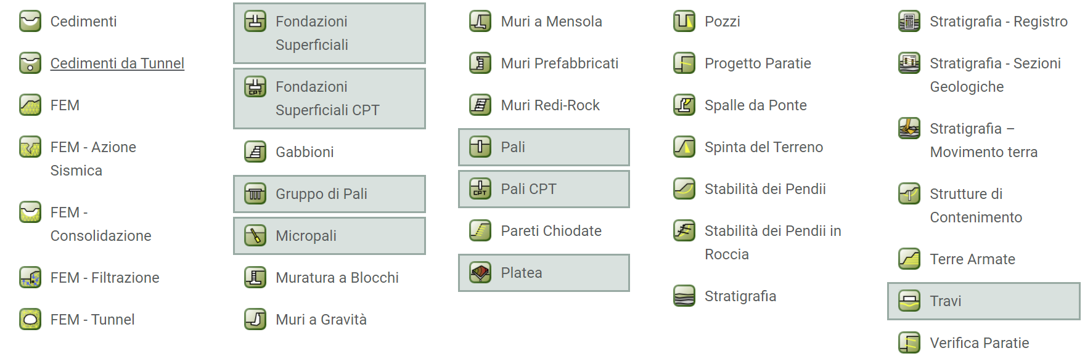The image size is (1085, 364).
Task: Open the Cedimenti da Tunnel link
Action: (117, 63)
